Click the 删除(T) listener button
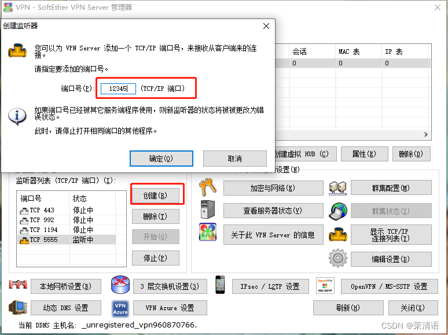This screenshot has width=448, height=335. [x=156, y=216]
